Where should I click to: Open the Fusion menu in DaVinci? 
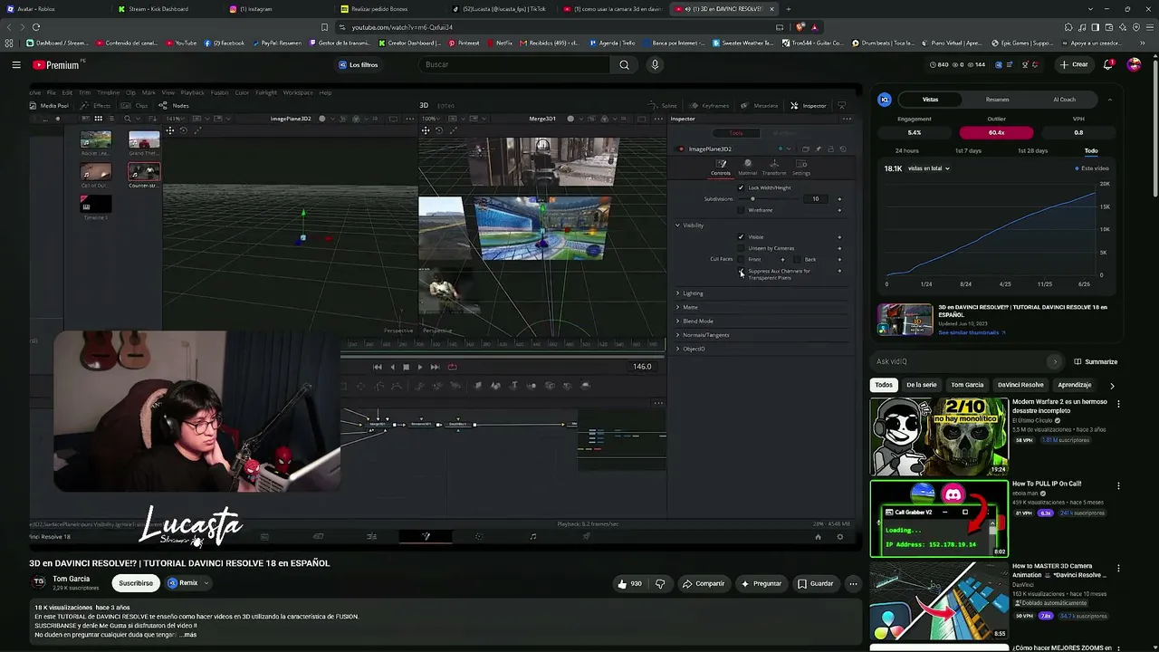(219, 92)
